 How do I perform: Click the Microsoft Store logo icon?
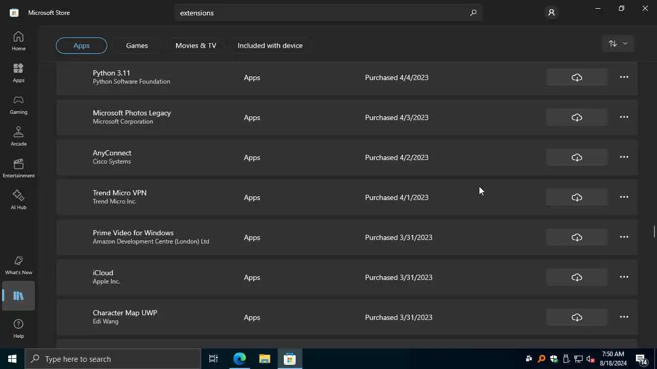pyautogui.click(x=14, y=12)
